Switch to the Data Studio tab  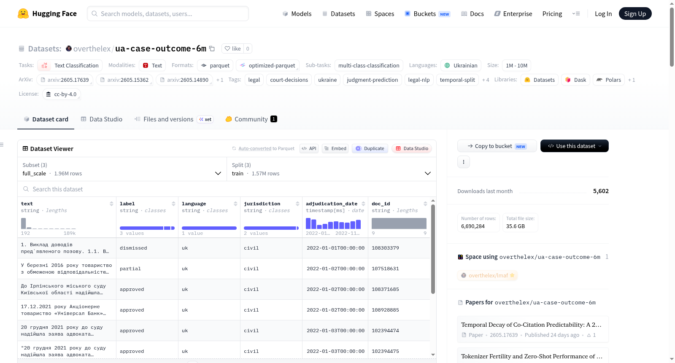coord(102,119)
